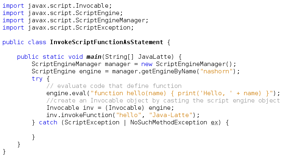Click the engine.eval call
The width and height of the screenshot is (286, 160).
point(66,93)
